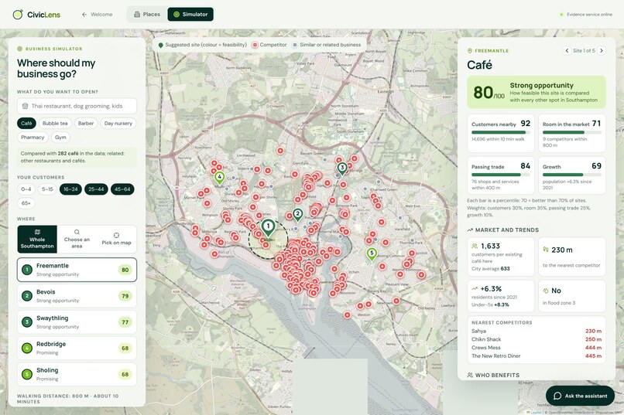Click the flood zone icon
Viewport: 624px width, 415px height.
[546, 291]
